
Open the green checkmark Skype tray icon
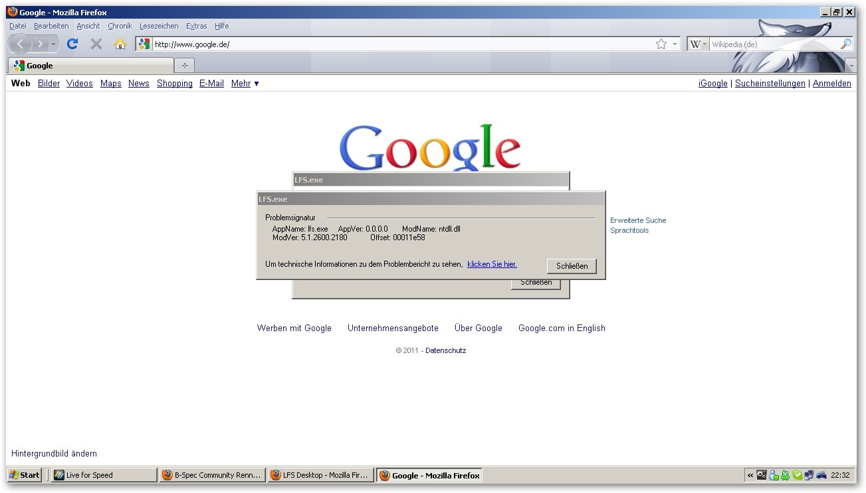tap(797, 475)
